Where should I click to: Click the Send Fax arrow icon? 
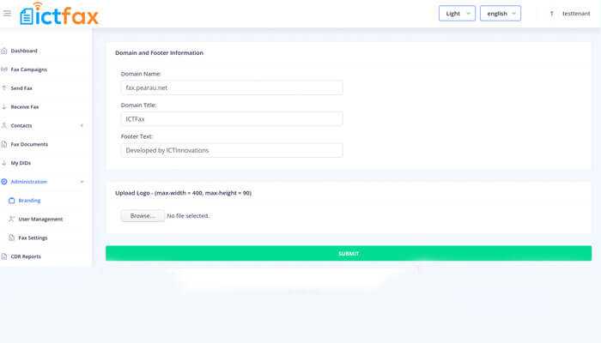tap(4, 88)
